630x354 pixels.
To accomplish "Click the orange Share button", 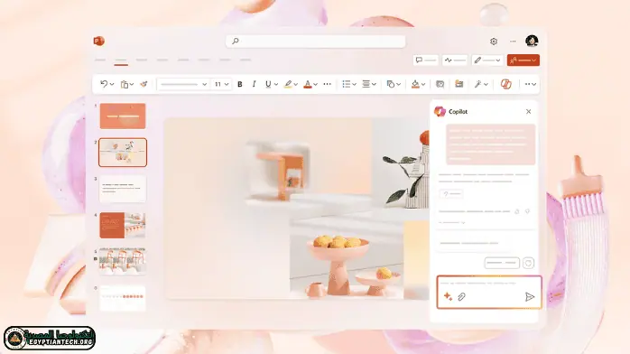I will [x=523, y=61].
